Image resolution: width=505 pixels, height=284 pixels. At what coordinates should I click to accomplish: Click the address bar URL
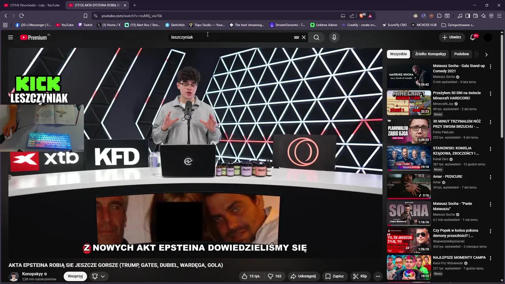point(131,16)
